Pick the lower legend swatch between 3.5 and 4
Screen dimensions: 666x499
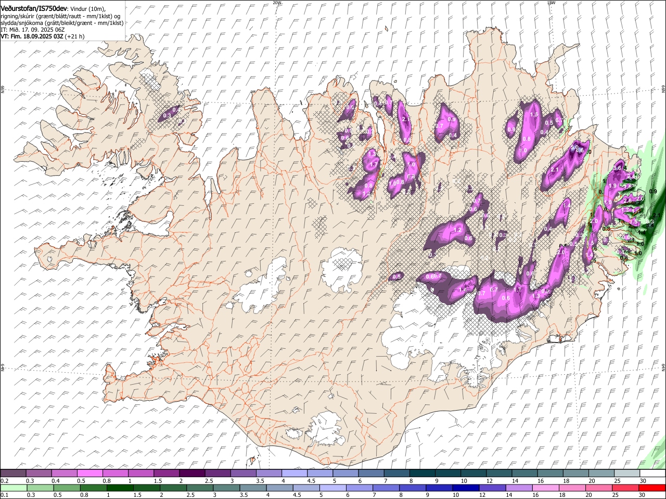[x=253, y=488]
